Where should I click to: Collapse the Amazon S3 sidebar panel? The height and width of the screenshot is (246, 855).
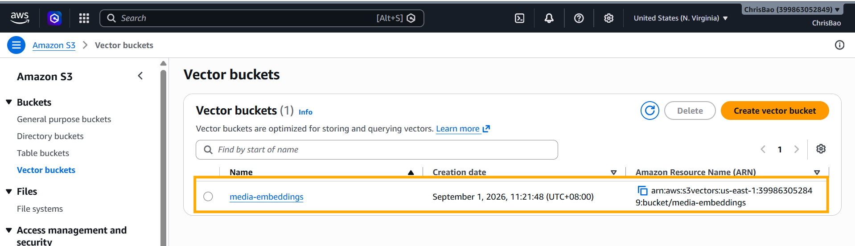[x=140, y=76]
